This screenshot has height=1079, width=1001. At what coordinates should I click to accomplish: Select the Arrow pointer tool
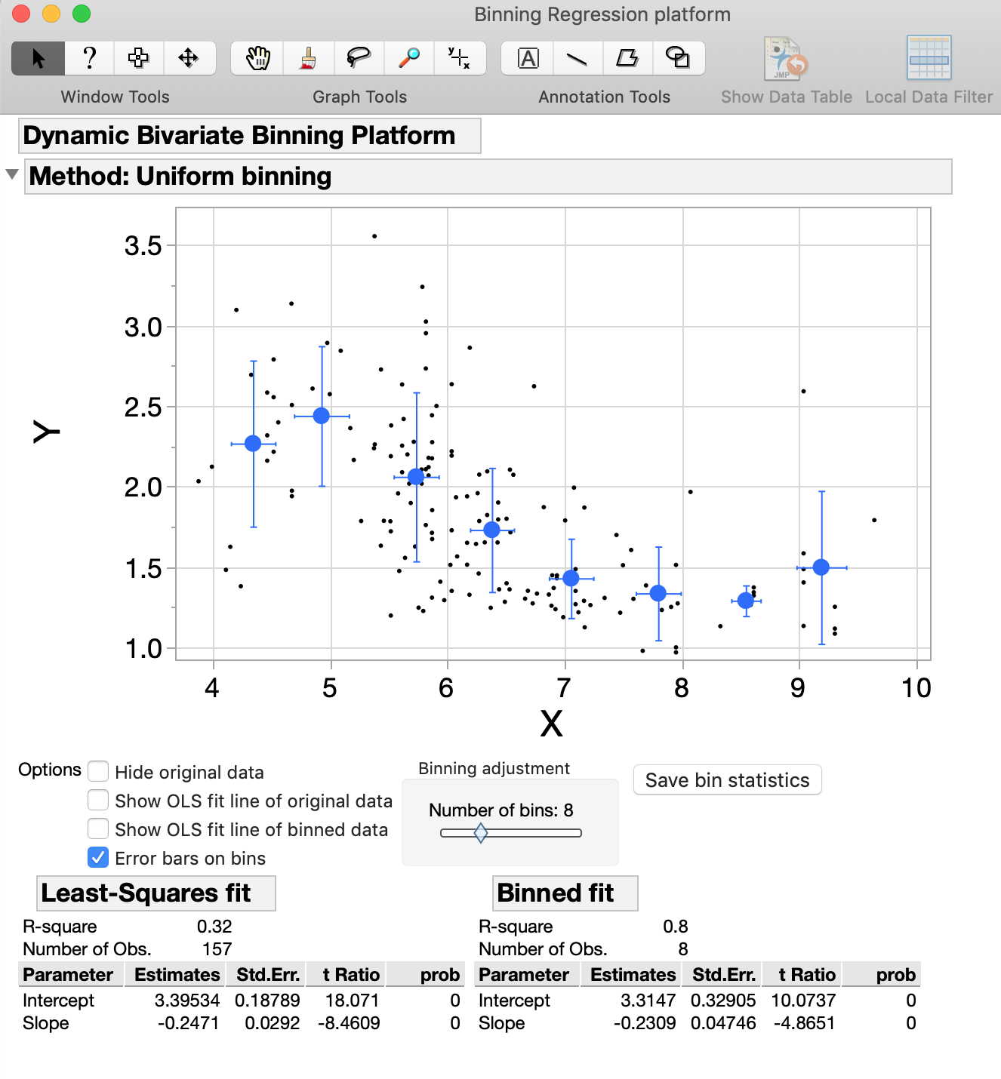pos(36,58)
